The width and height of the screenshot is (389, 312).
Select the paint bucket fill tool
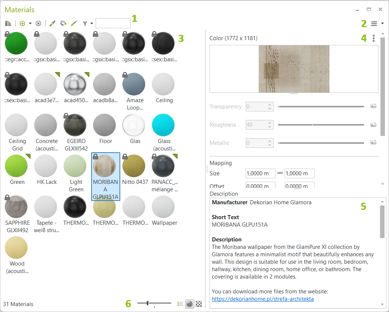[x=63, y=23]
